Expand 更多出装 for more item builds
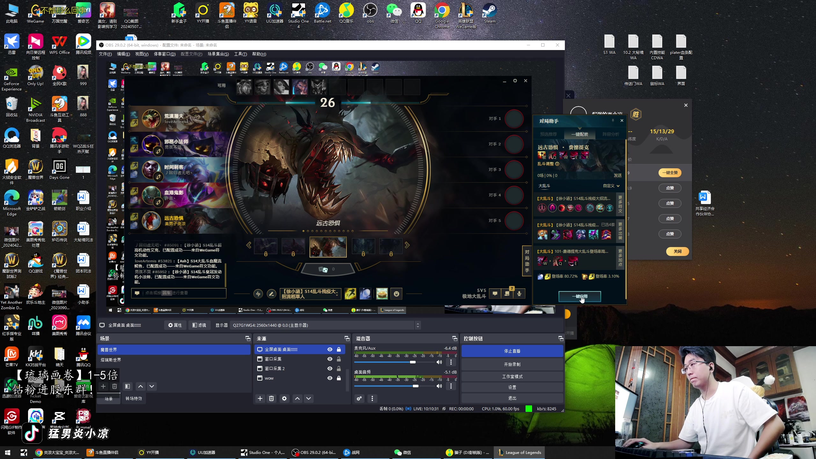 (620, 231)
